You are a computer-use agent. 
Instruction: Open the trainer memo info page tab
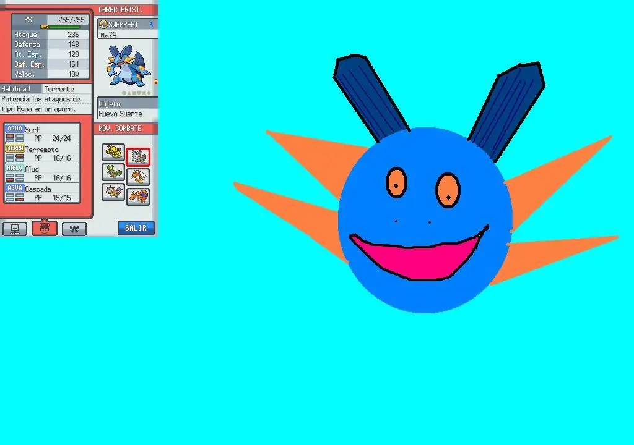(15, 229)
